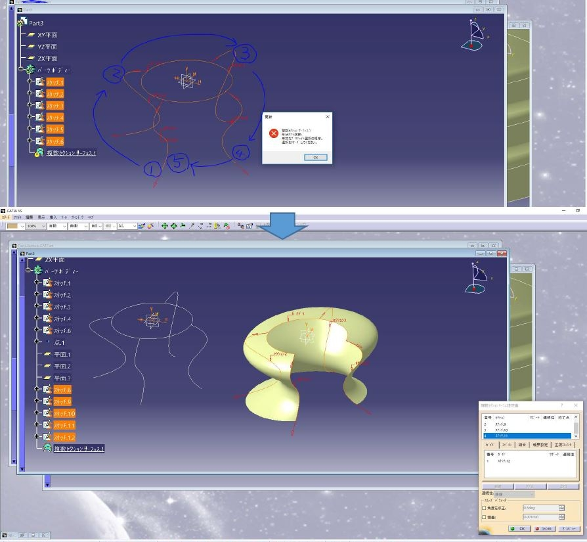Click the スケッチ.11 sketch icon
Screen dimensions: 587x542
tap(47, 425)
